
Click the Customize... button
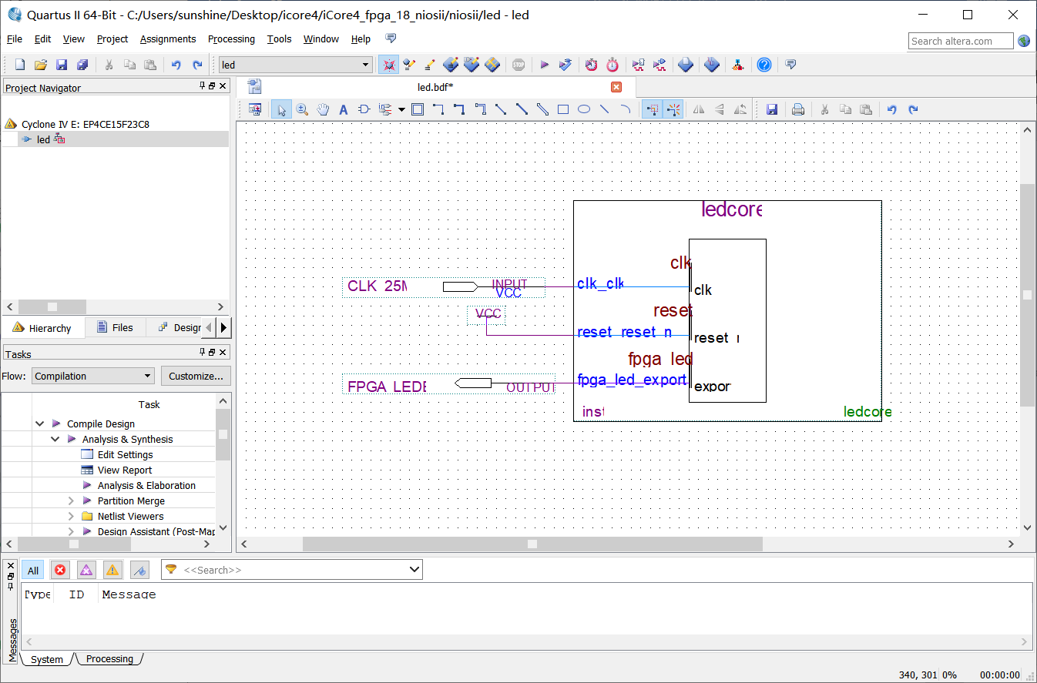click(196, 376)
